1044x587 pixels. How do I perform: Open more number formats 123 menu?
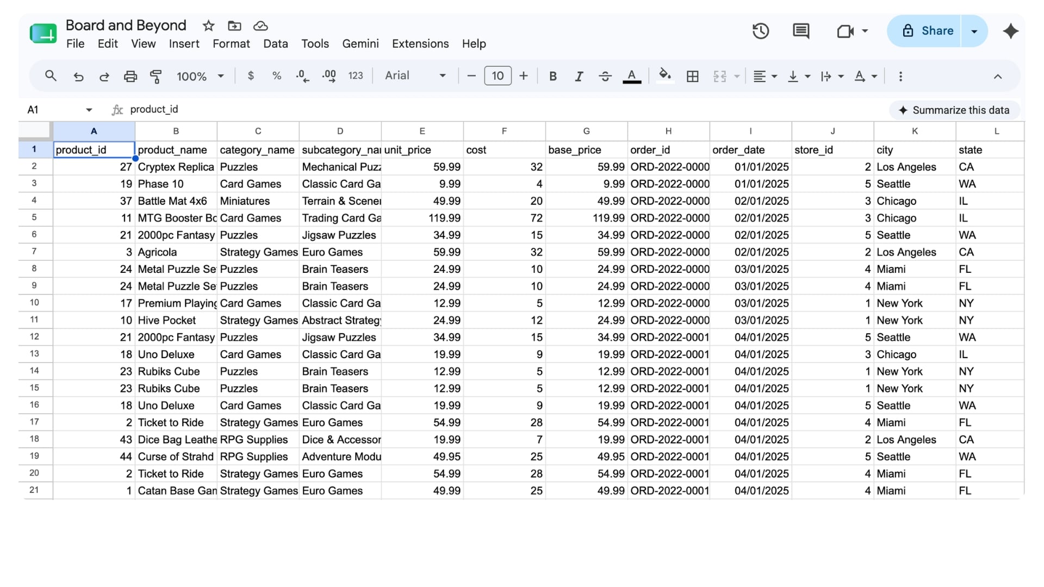point(356,76)
